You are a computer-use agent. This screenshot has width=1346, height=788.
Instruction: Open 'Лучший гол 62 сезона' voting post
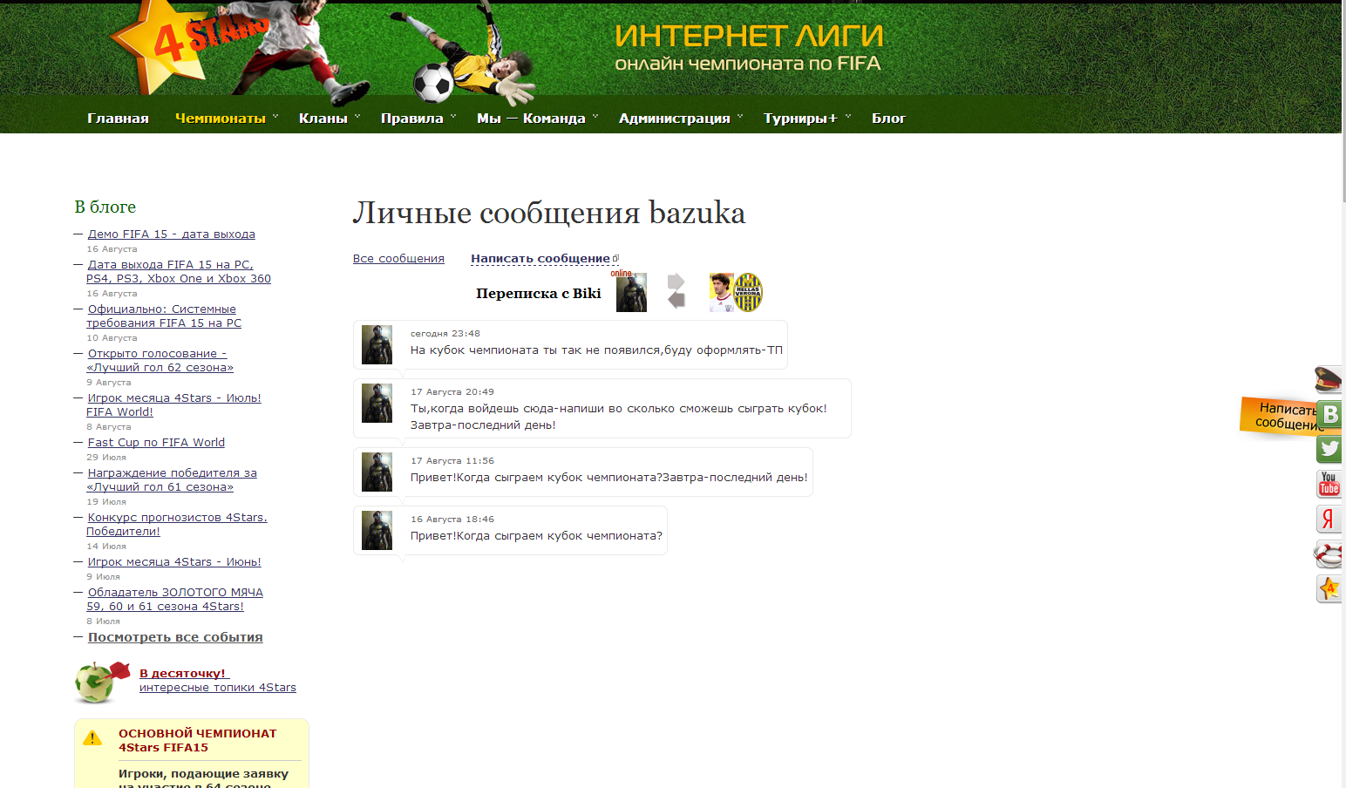click(160, 361)
